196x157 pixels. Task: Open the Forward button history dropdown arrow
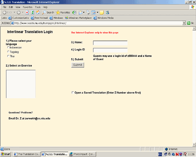coord(23,12)
